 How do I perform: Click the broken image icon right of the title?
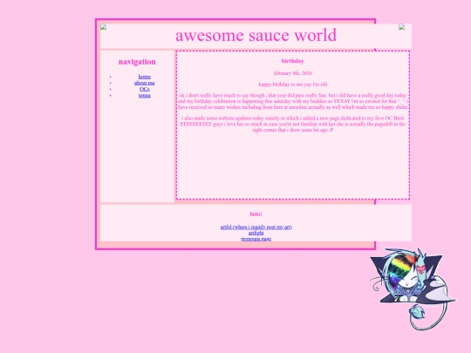point(401,27)
